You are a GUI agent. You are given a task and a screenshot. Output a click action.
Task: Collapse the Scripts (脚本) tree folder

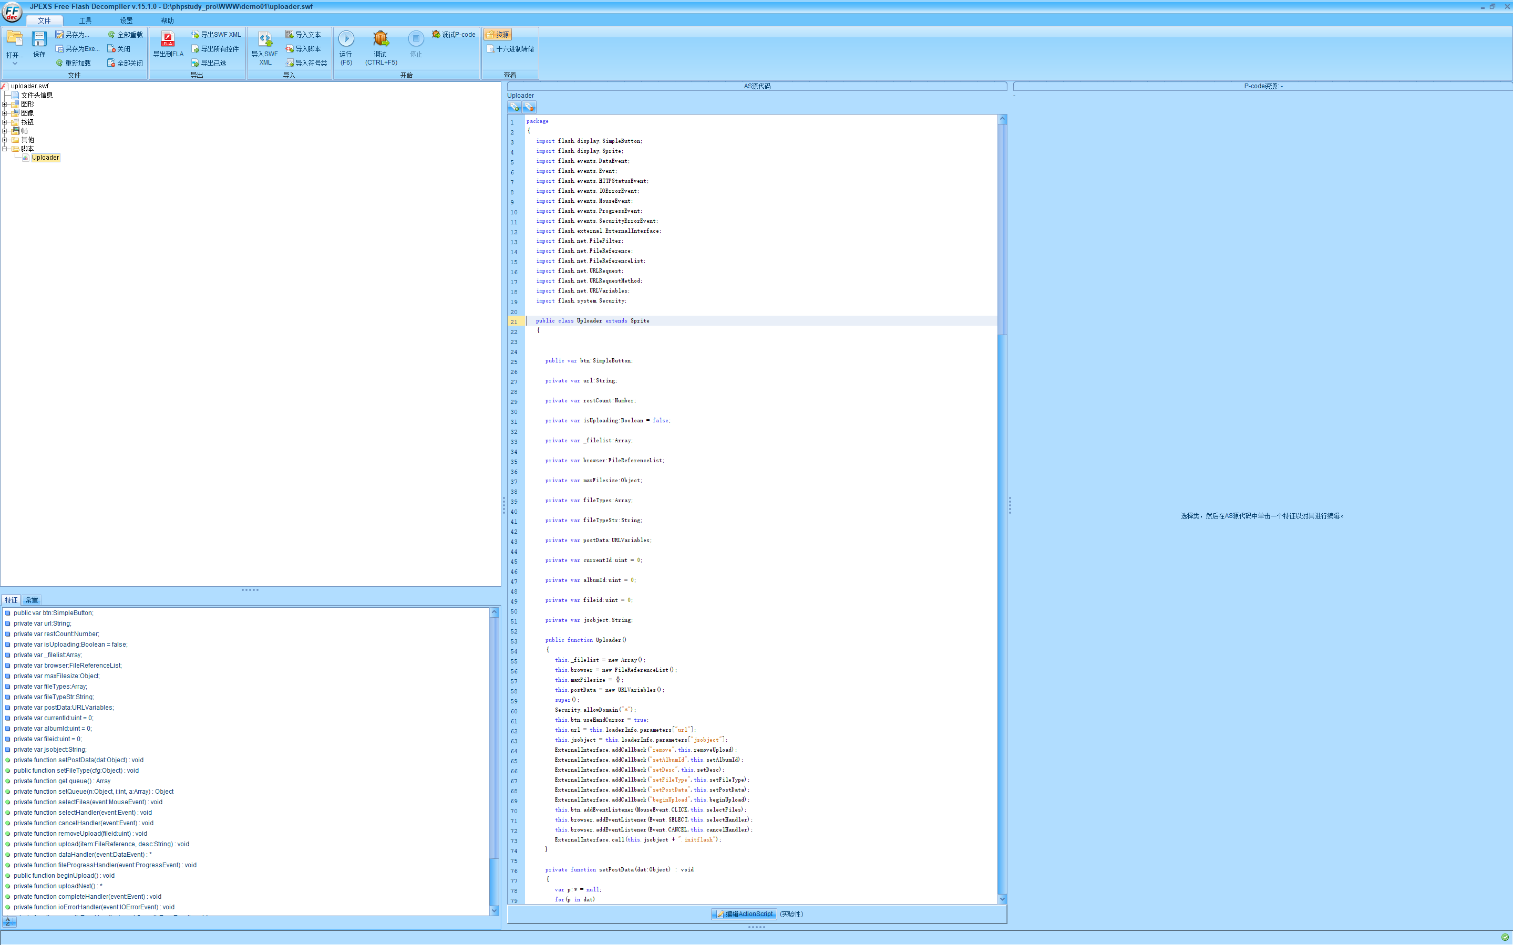[4, 149]
